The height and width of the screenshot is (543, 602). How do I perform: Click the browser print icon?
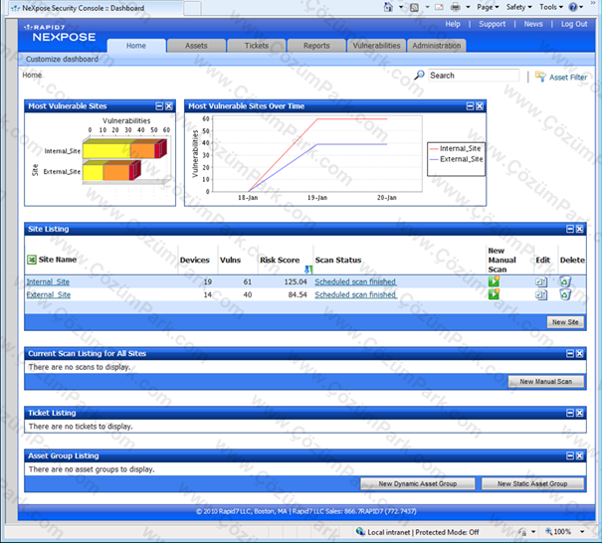pos(456,7)
